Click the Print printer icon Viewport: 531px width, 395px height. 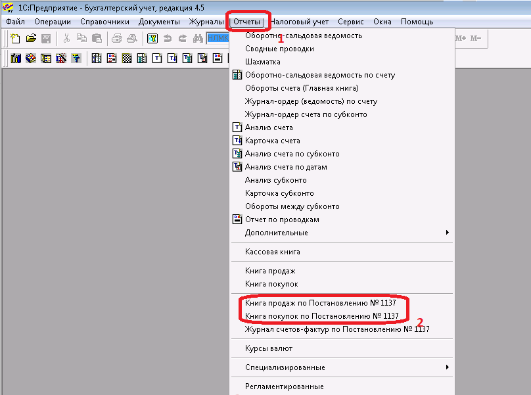pos(117,38)
